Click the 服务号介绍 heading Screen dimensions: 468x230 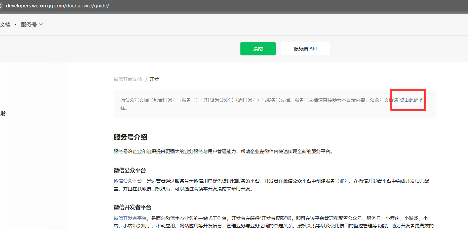point(130,137)
